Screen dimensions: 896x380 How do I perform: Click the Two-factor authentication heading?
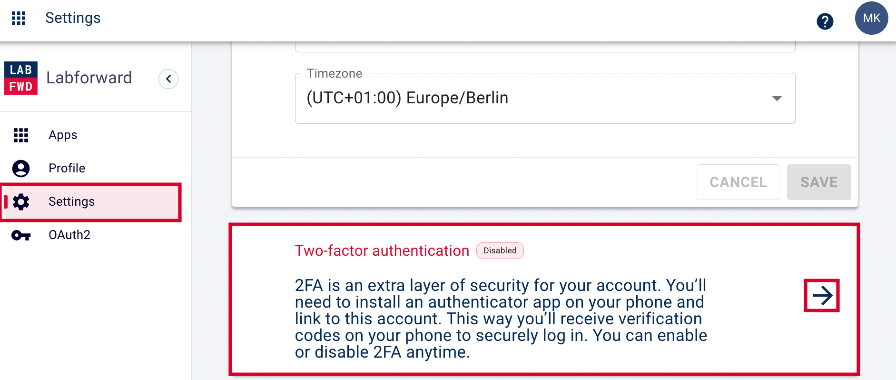click(382, 250)
